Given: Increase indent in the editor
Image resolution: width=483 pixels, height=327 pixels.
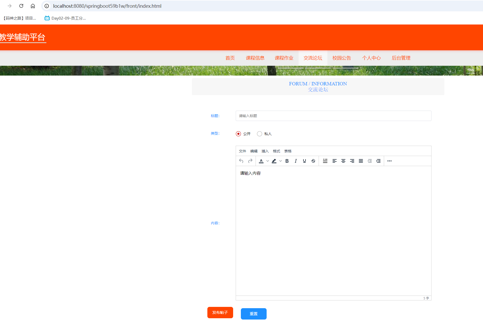Looking at the screenshot, I should click(x=378, y=161).
